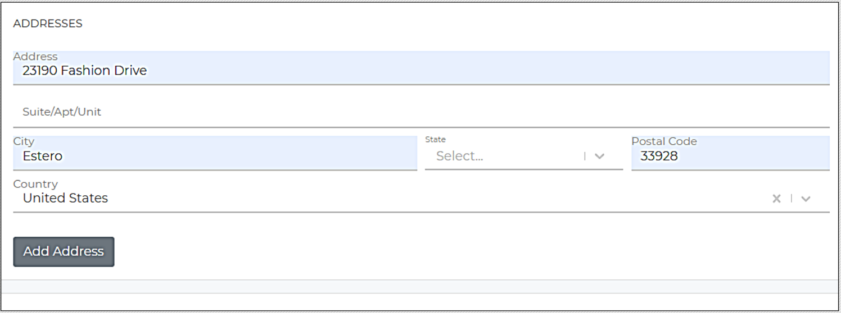This screenshot has width=841, height=313.
Task: Open the State dropdown arrow
Action: 599,156
